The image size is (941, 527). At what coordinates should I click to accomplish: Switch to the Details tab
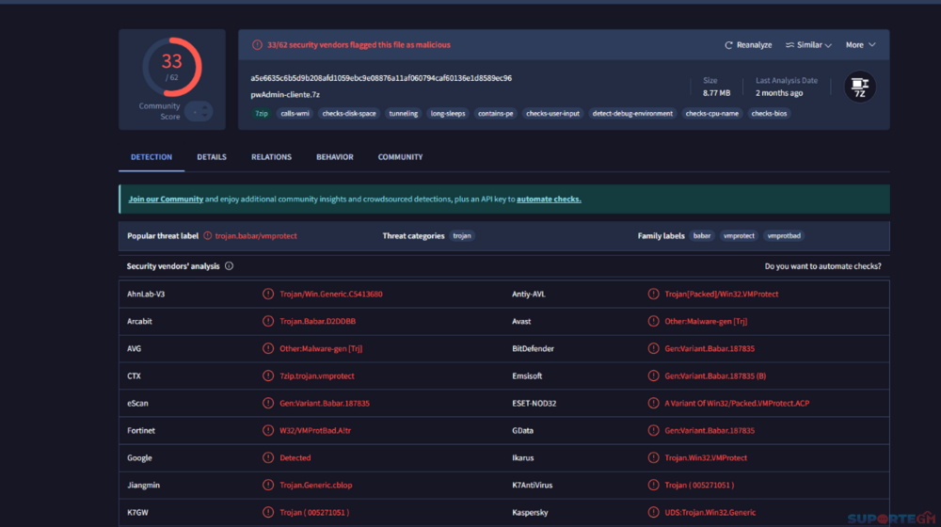pyautogui.click(x=212, y=157)
